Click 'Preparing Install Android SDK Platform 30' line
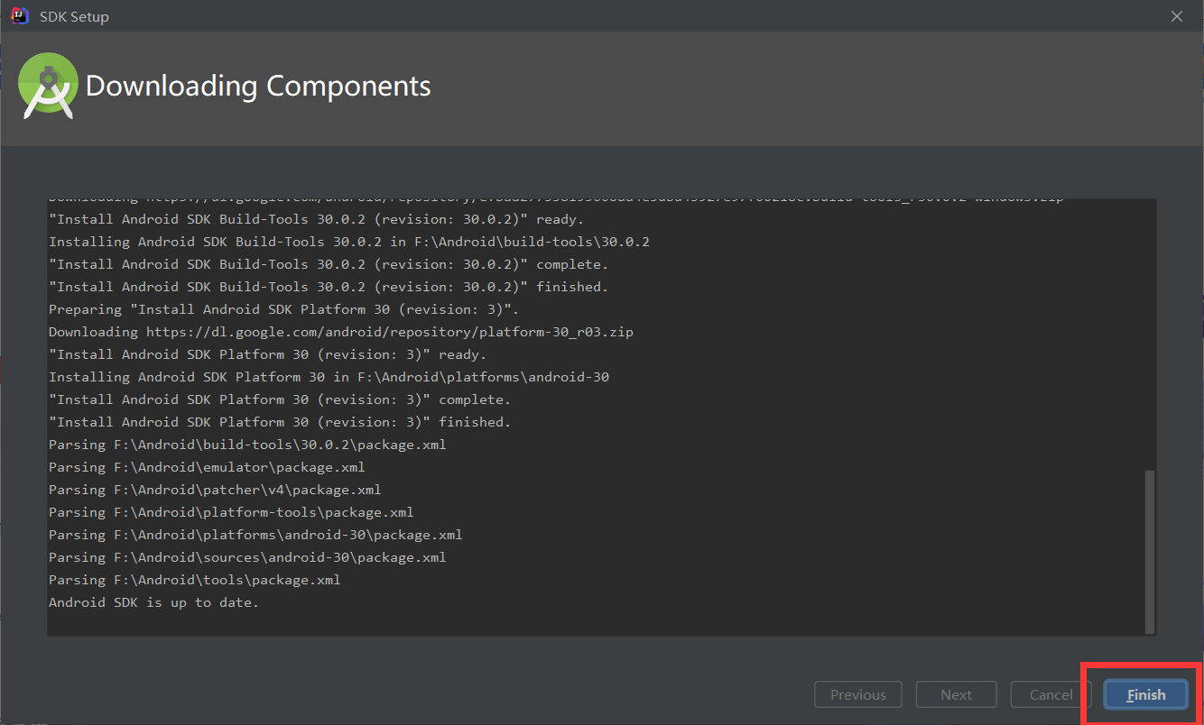This screenshot has height=725, width=1204. pos(283,309)
